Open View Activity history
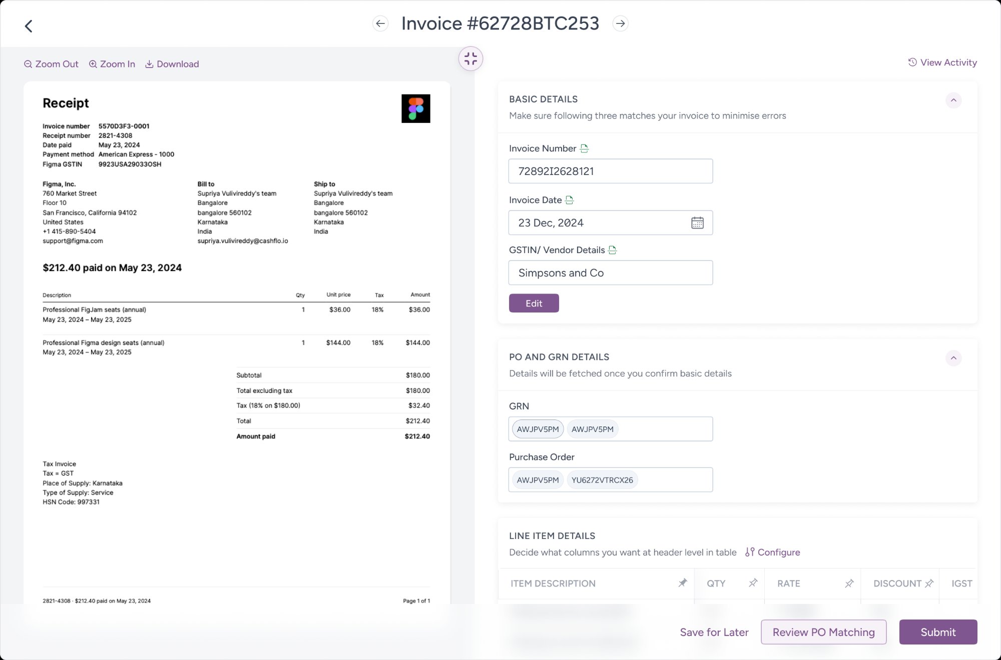This screenshot has width=1001, height=660. click(942, 62)
